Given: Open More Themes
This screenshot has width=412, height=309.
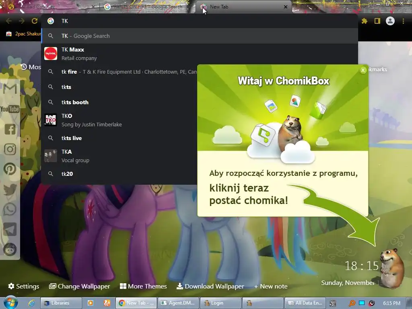Looking at the screenshot, I should click(144, 286).
